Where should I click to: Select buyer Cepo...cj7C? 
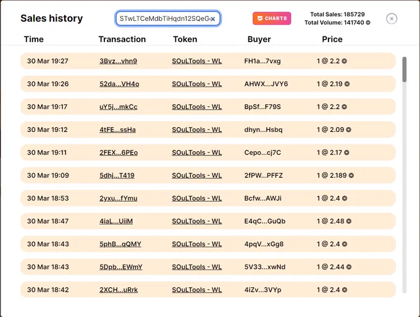tap(262, 152)
